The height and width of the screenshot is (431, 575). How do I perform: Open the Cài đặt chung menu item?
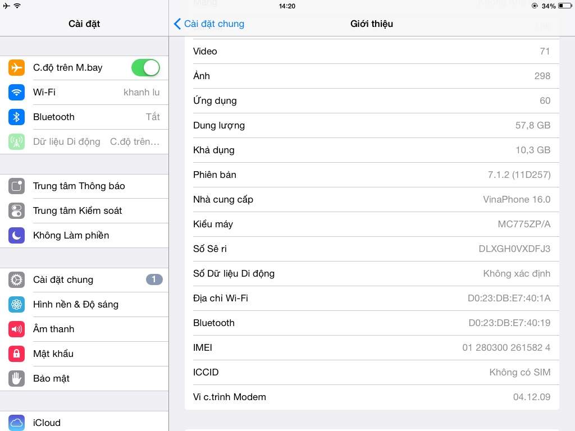(x=84, y=279)
